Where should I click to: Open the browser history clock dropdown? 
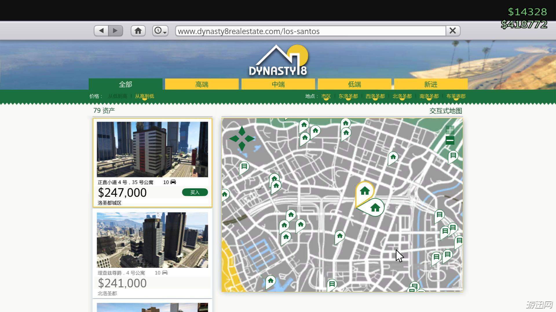(x=160, y=31)
